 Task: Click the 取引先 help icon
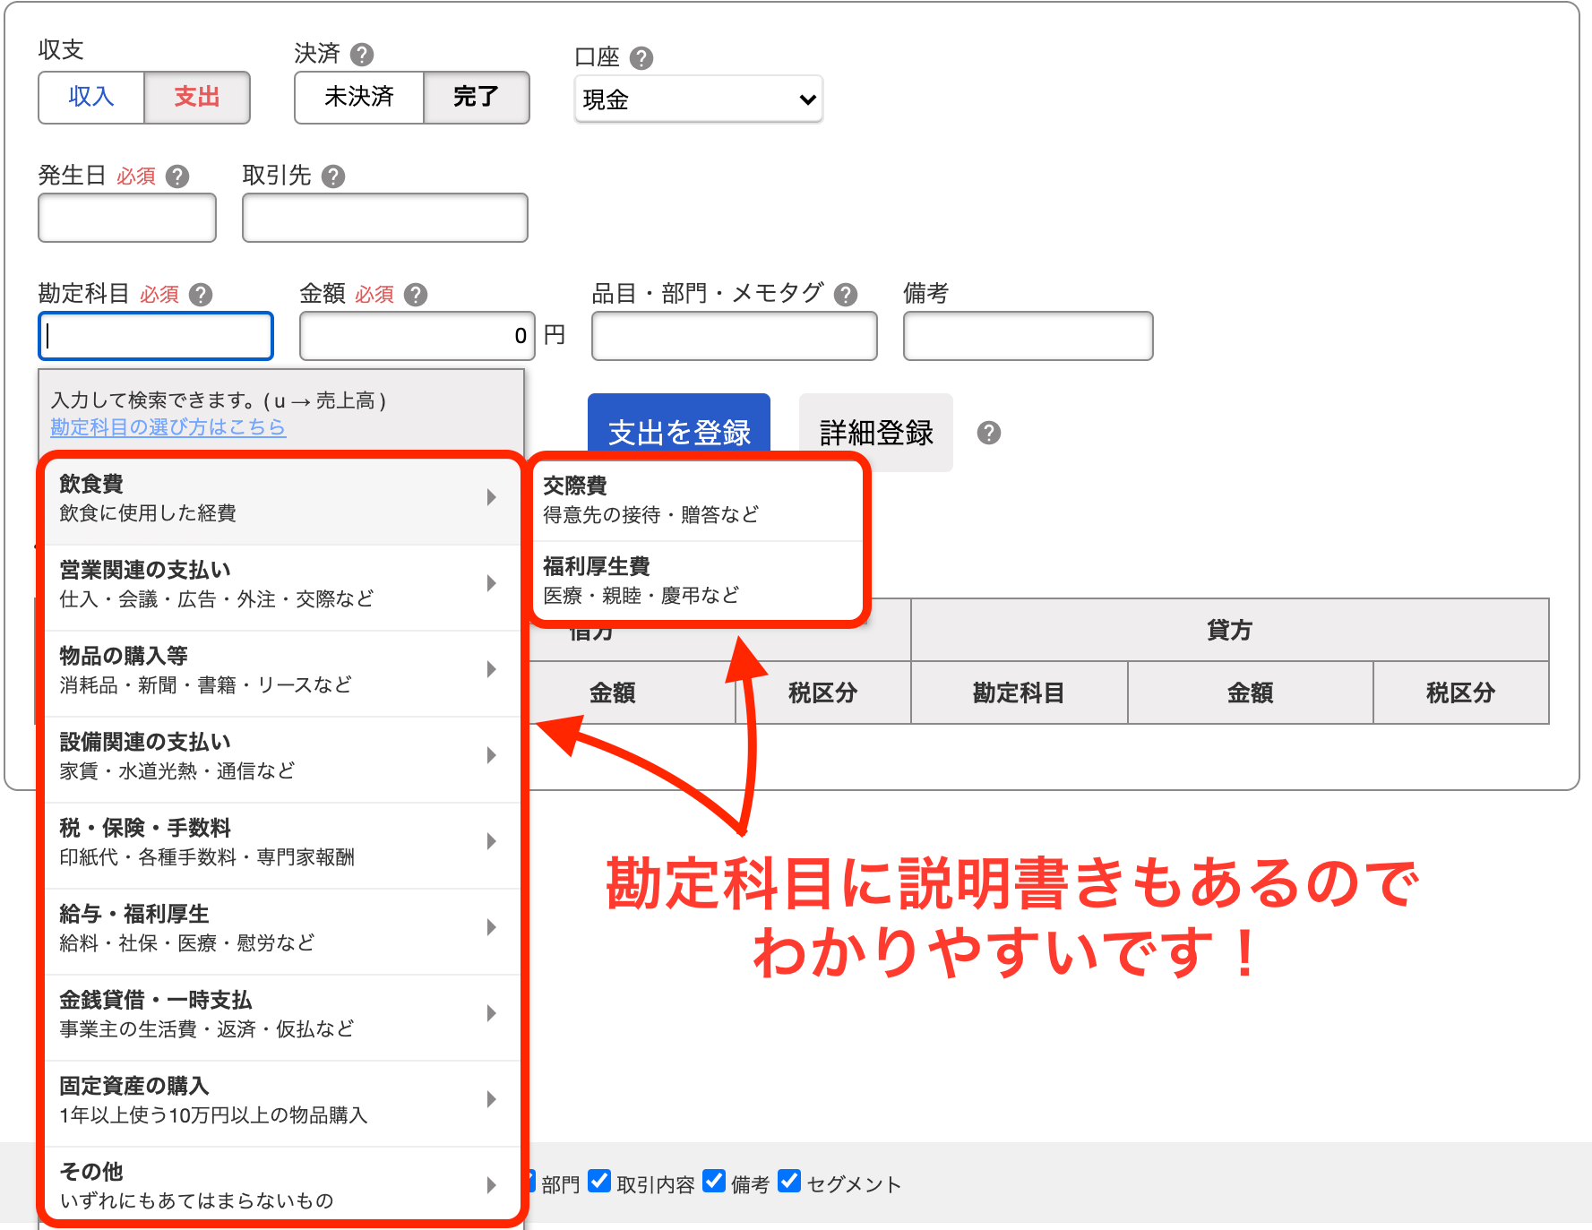(x=333, y=176)
